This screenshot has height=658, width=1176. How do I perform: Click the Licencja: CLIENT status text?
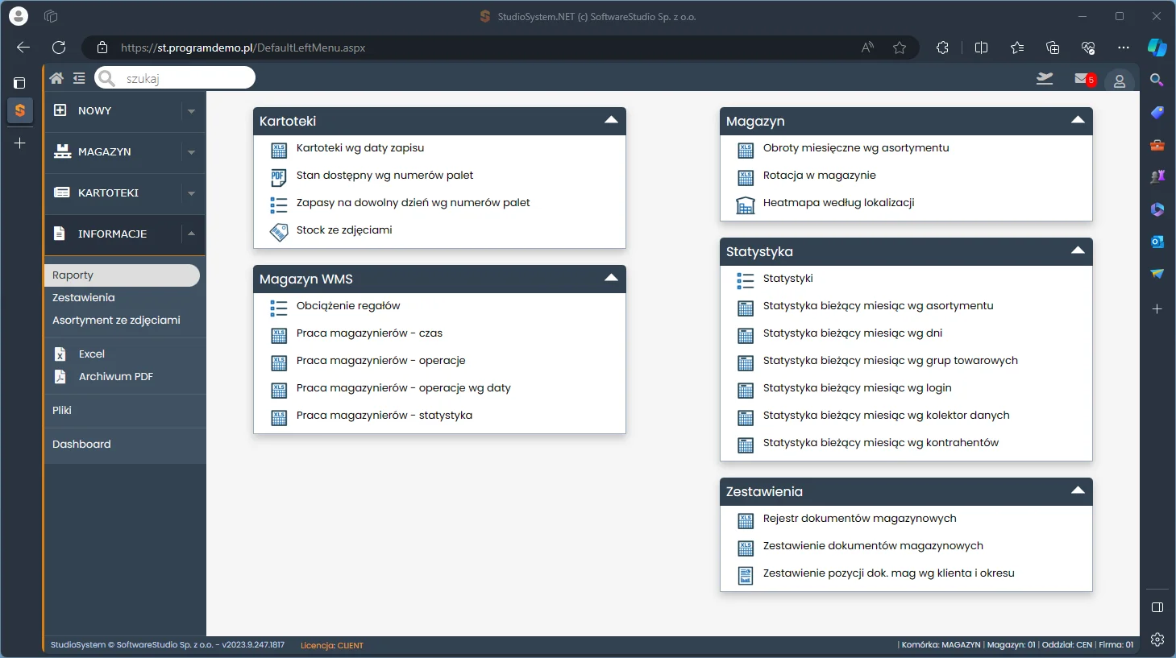pyautogui.click(x=332, y=645)
